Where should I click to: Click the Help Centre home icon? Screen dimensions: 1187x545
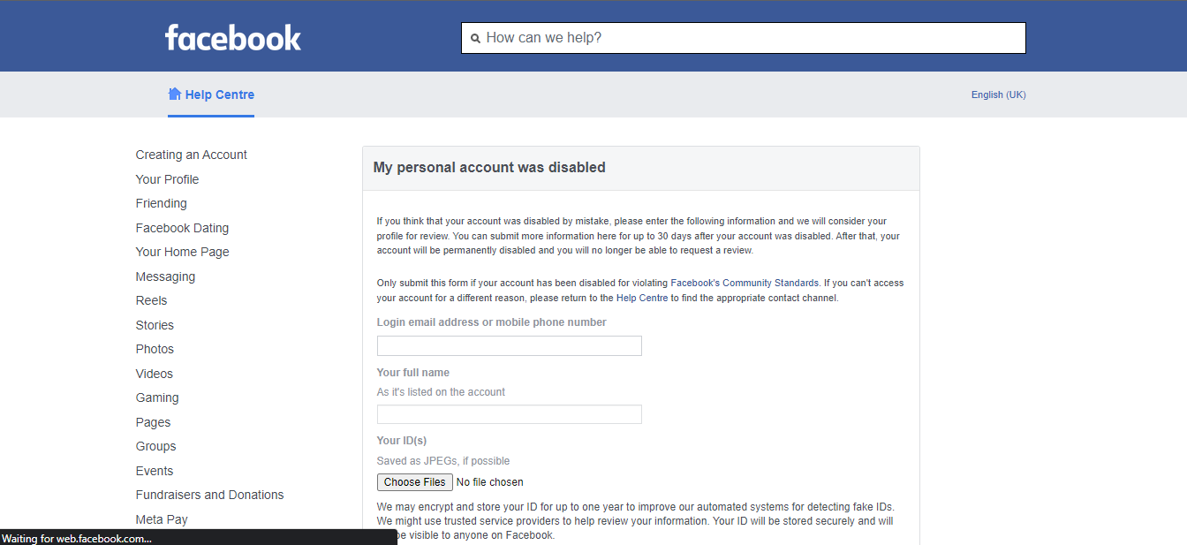pos(175,94)
